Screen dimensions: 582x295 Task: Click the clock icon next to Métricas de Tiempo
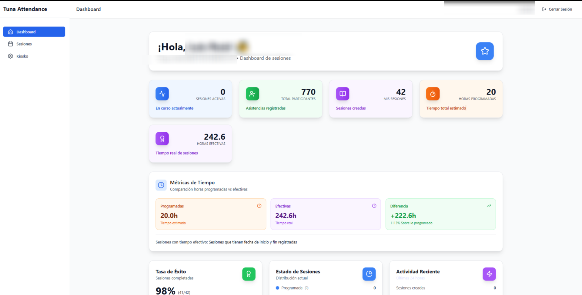[x=161, y=185]
